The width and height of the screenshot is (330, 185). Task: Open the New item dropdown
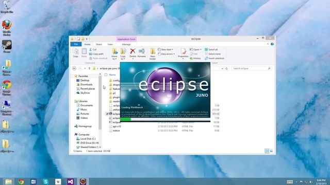tap(166, 49)
